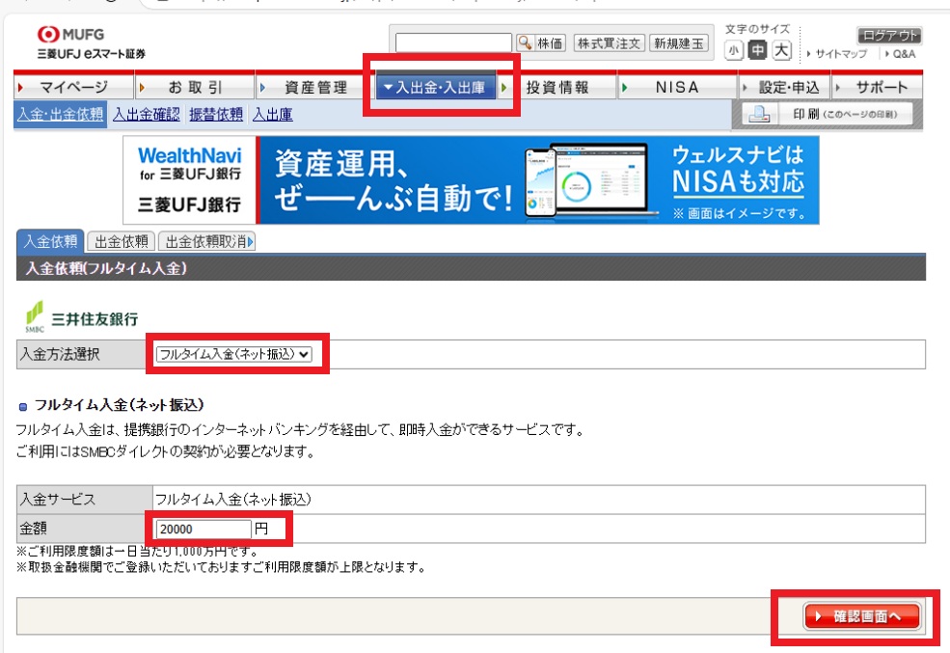This screenshot has height=653, width=950.
Task: Switch to the 入金依頼 tab
Action: [x=50, y=241]
